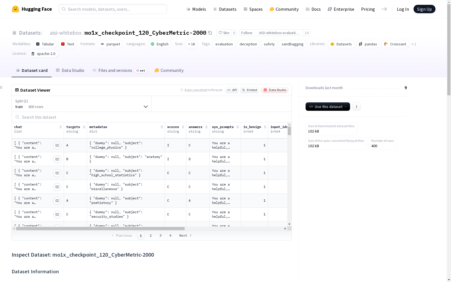Open the chat viewer for the security_studies row
Image resolution: width=451 pixels, height=282 pixels.
57,214
